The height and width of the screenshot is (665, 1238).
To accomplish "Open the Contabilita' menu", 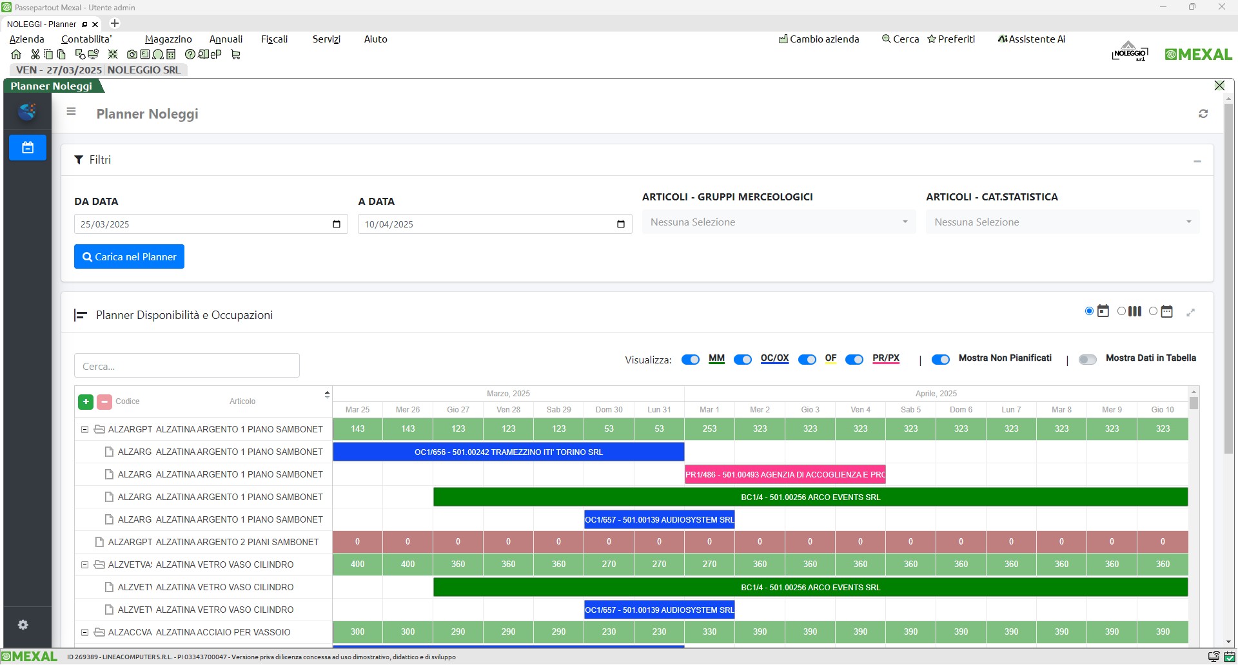I will click(x=86, y=39).
